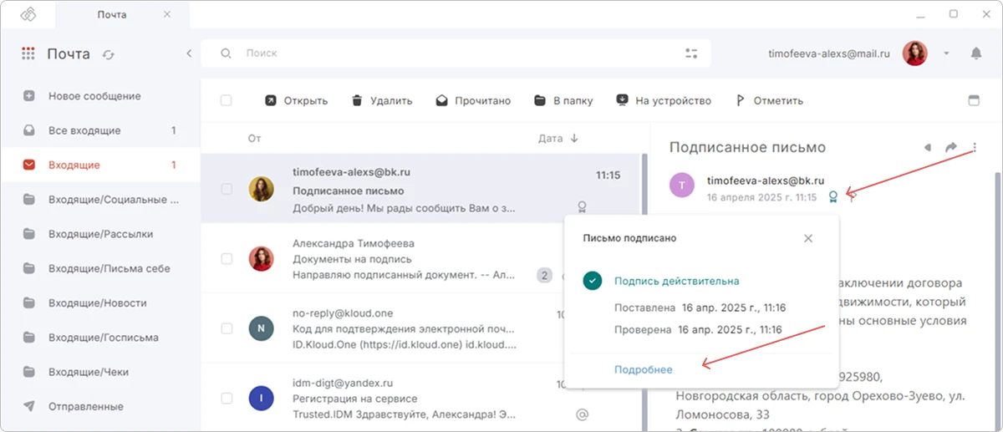Open Входящие/Новости folder
This screenshot has height=432, width=1003.
click(100, 302)
